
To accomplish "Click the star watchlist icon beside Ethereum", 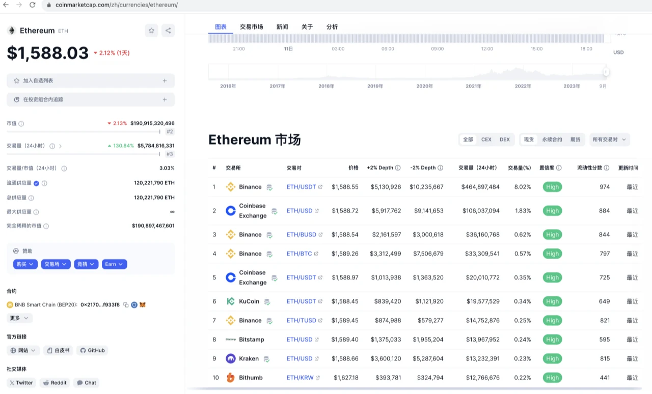I will tap(151, 31).
